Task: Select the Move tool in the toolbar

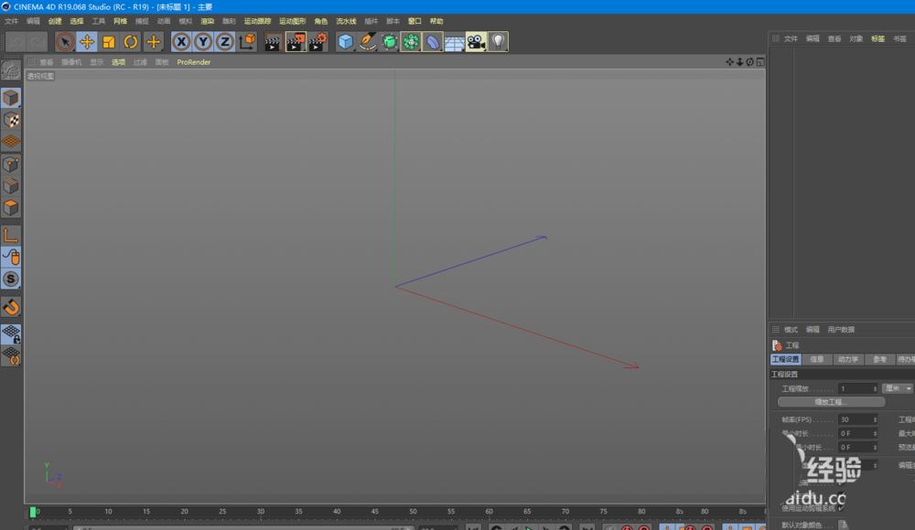Action: click(x=87, y=41)
